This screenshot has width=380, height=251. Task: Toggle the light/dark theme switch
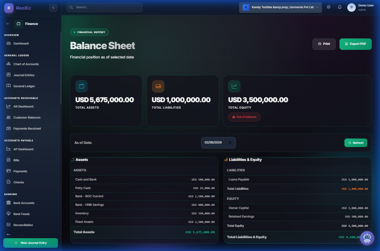328,7
